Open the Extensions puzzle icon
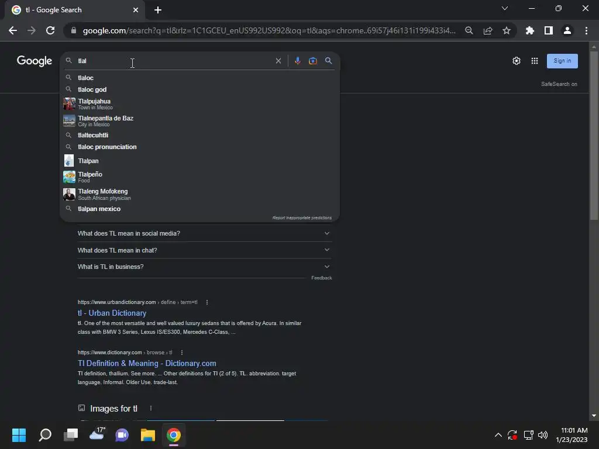The image size is (599, 449). coord(530,30)
